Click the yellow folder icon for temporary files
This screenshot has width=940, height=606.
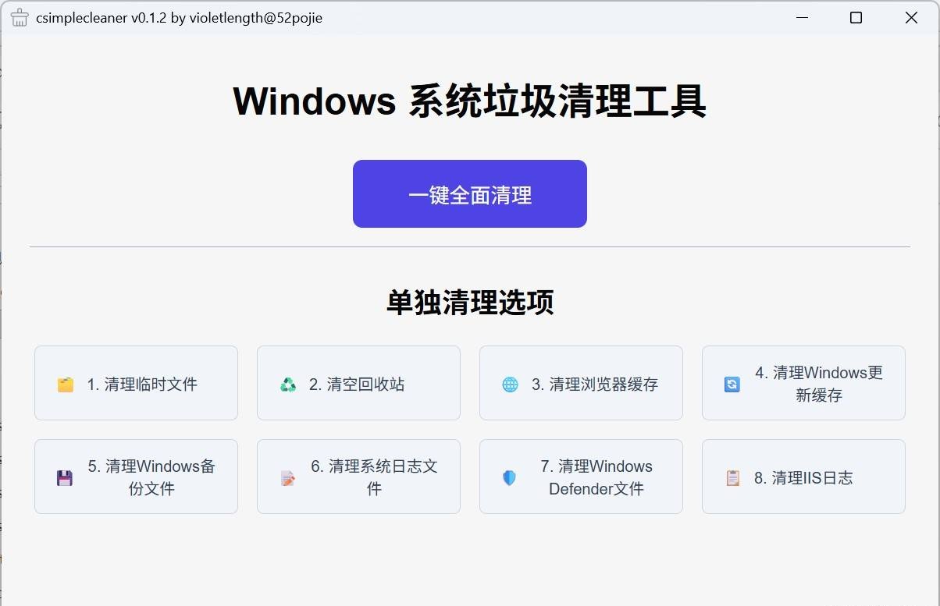coord(66,385)
